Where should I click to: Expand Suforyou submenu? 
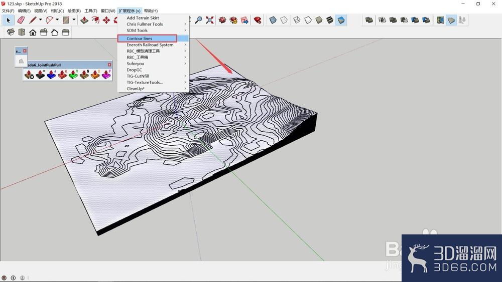point(153,64)
